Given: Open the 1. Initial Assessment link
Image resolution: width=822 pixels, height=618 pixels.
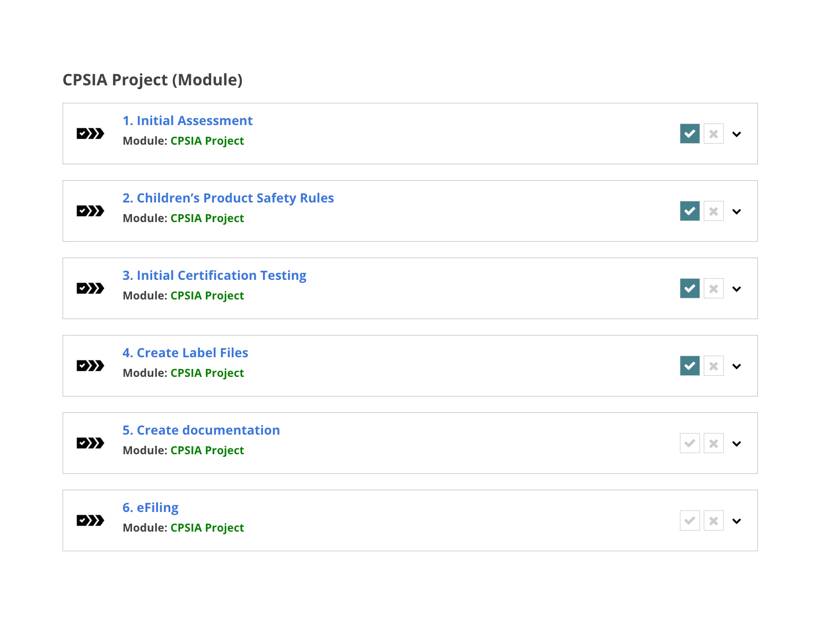Looking at the screenshot, I should coord(188,121).
